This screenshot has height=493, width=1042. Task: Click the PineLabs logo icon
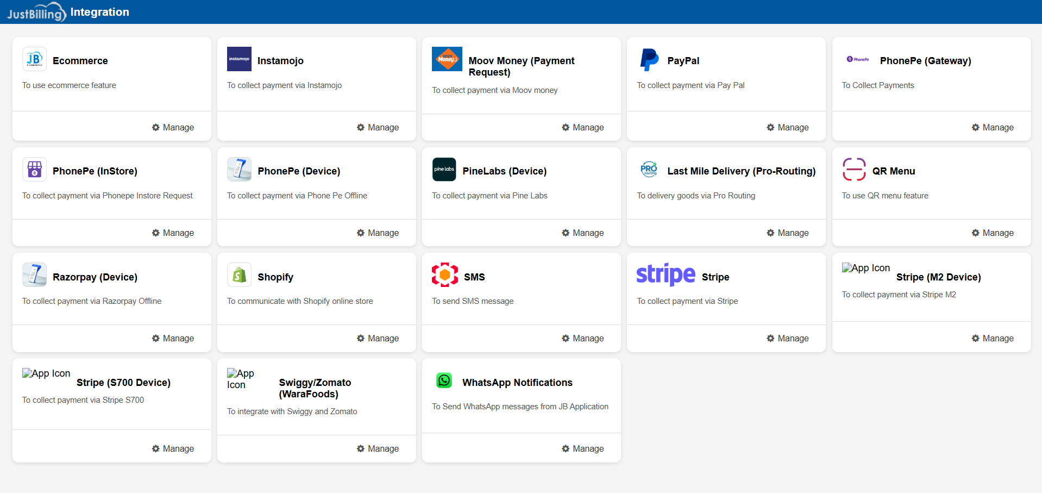click(x=444, y=170)
